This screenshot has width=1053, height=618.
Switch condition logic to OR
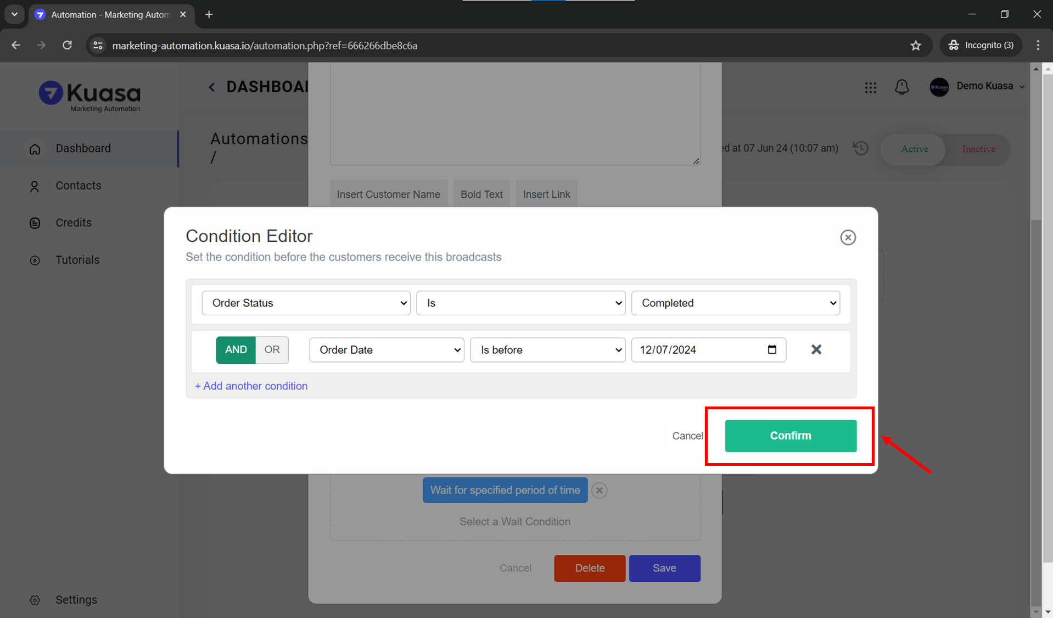[x=272, y=350]
